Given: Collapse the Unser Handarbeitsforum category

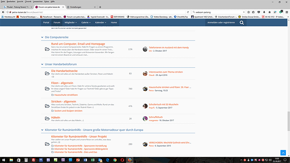Looking at the screenshot, I should point(42,64).
